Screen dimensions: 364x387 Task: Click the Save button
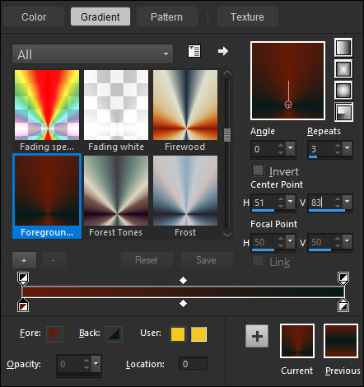(x=207, y=260)
